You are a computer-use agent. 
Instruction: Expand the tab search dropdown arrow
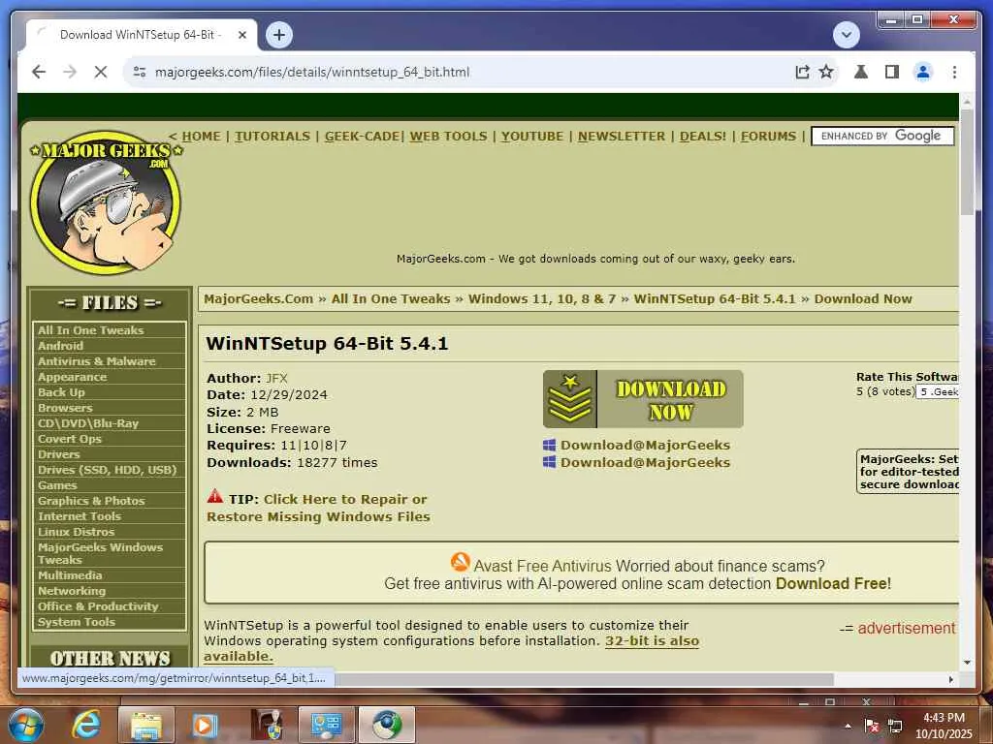point(846,35)
